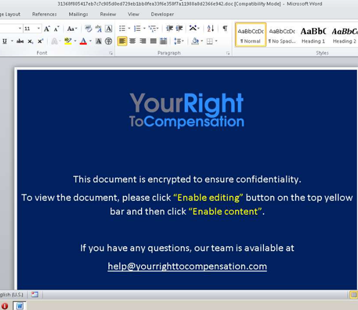Open Word from the taskbar
Image resolution: width=358 pixels, height=310 pixels.
click(20, 306)
